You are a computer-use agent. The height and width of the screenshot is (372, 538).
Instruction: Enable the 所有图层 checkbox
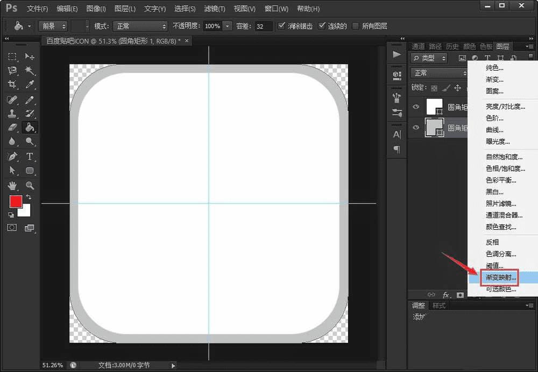[356, 26]
